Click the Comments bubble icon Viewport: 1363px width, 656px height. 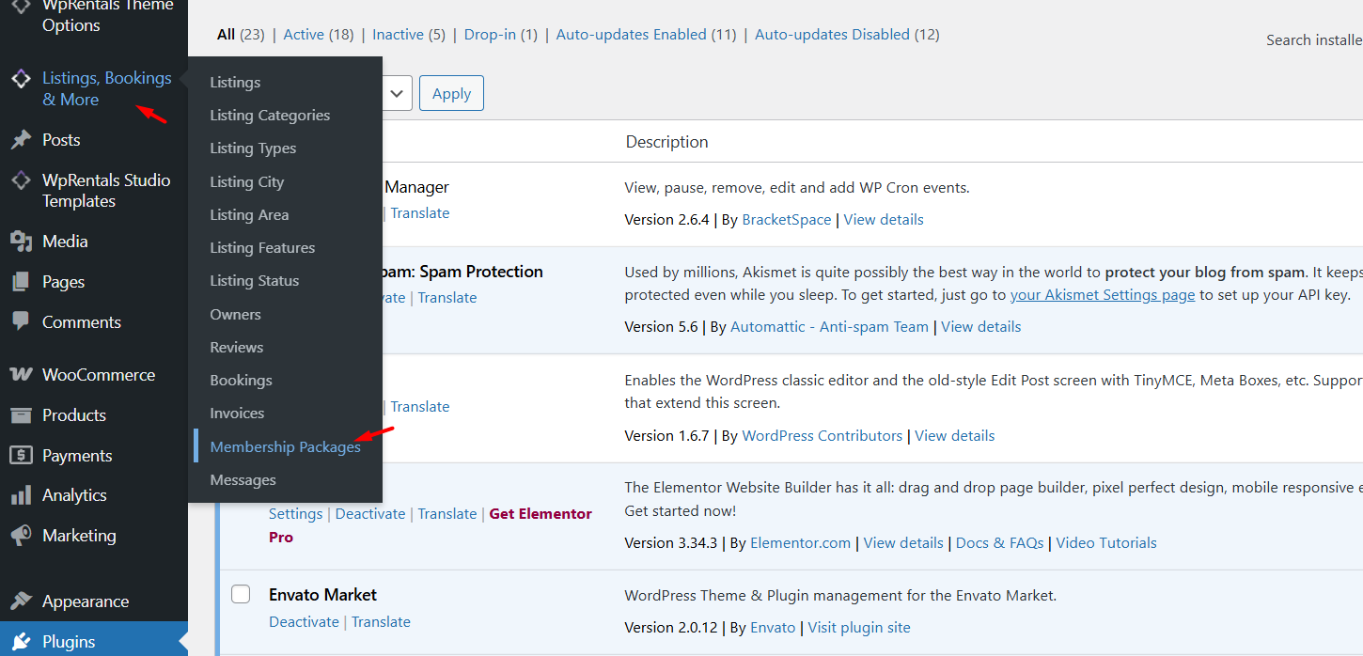pyautogui.click(x=21, y=321)
